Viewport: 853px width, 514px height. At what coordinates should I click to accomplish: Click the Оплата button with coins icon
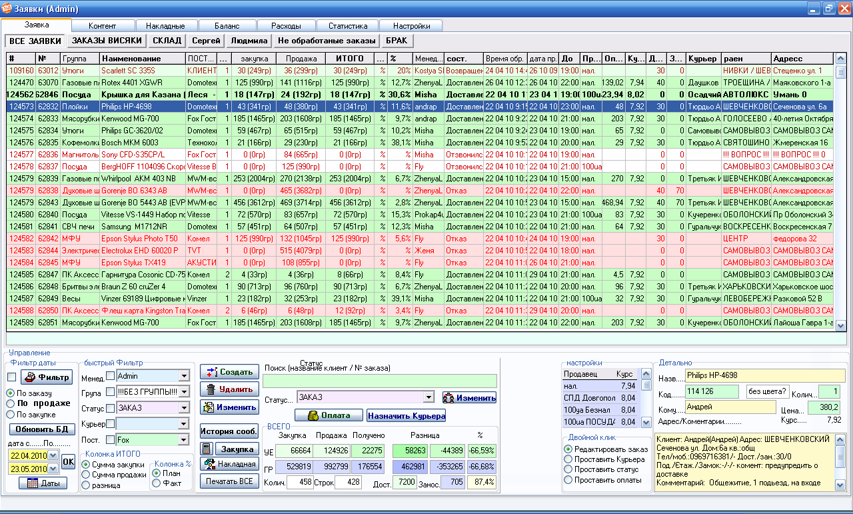click(328, 415)
